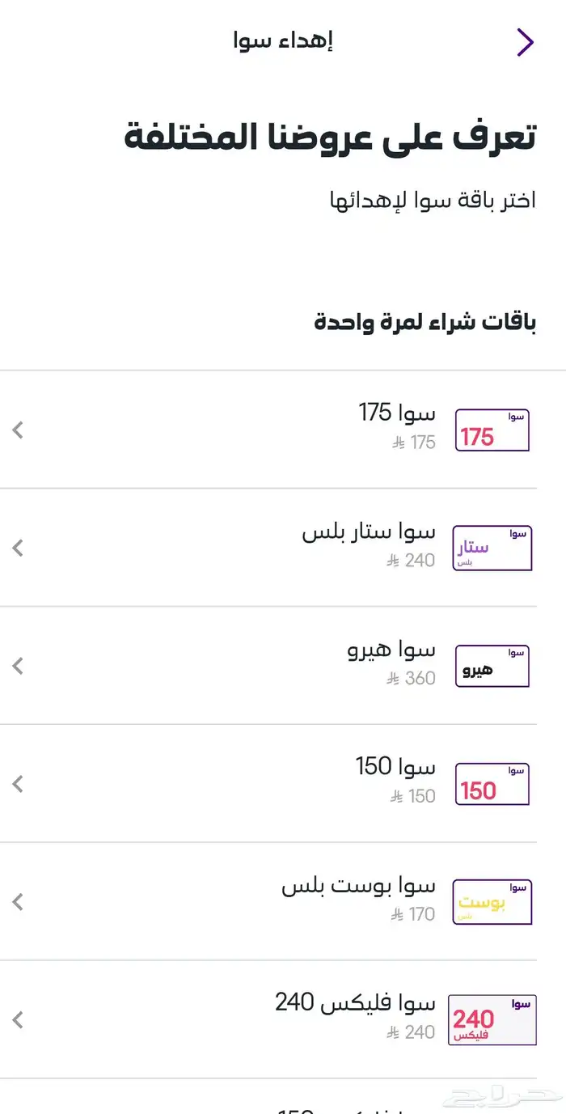The width and height of the screenshot is (566, 1114).
Task: Tap the Sawa Flex 240 badge icon
Action: click(x=492, y=1019)
